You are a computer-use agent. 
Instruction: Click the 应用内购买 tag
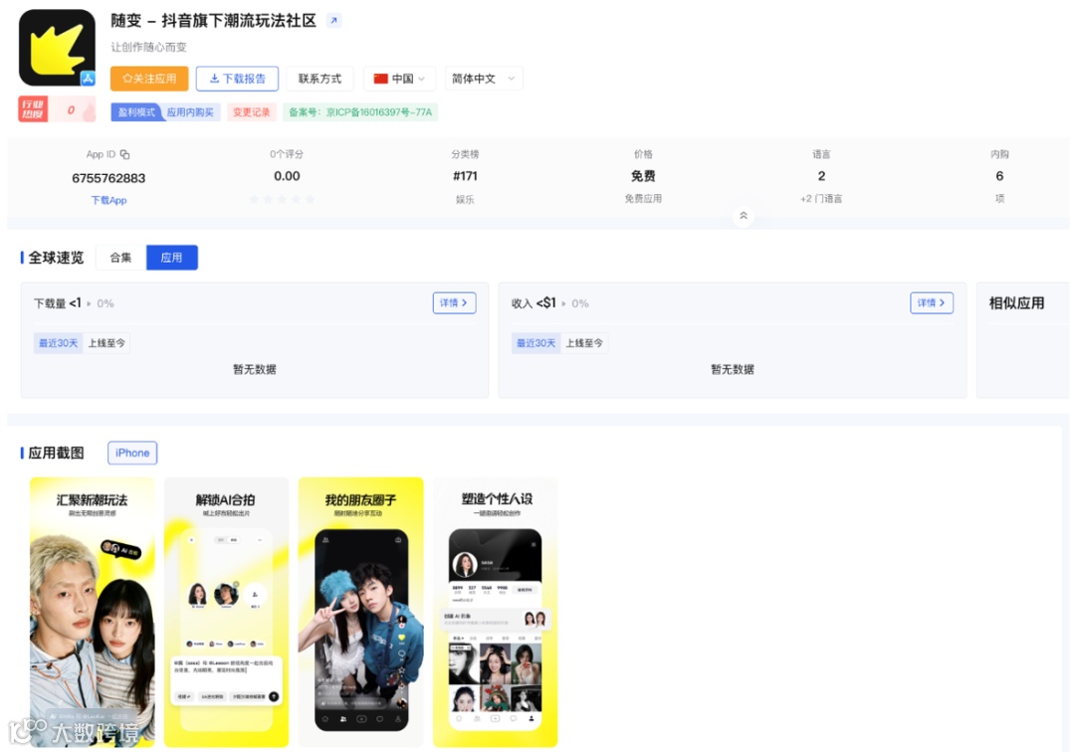(x=190, y=112)
